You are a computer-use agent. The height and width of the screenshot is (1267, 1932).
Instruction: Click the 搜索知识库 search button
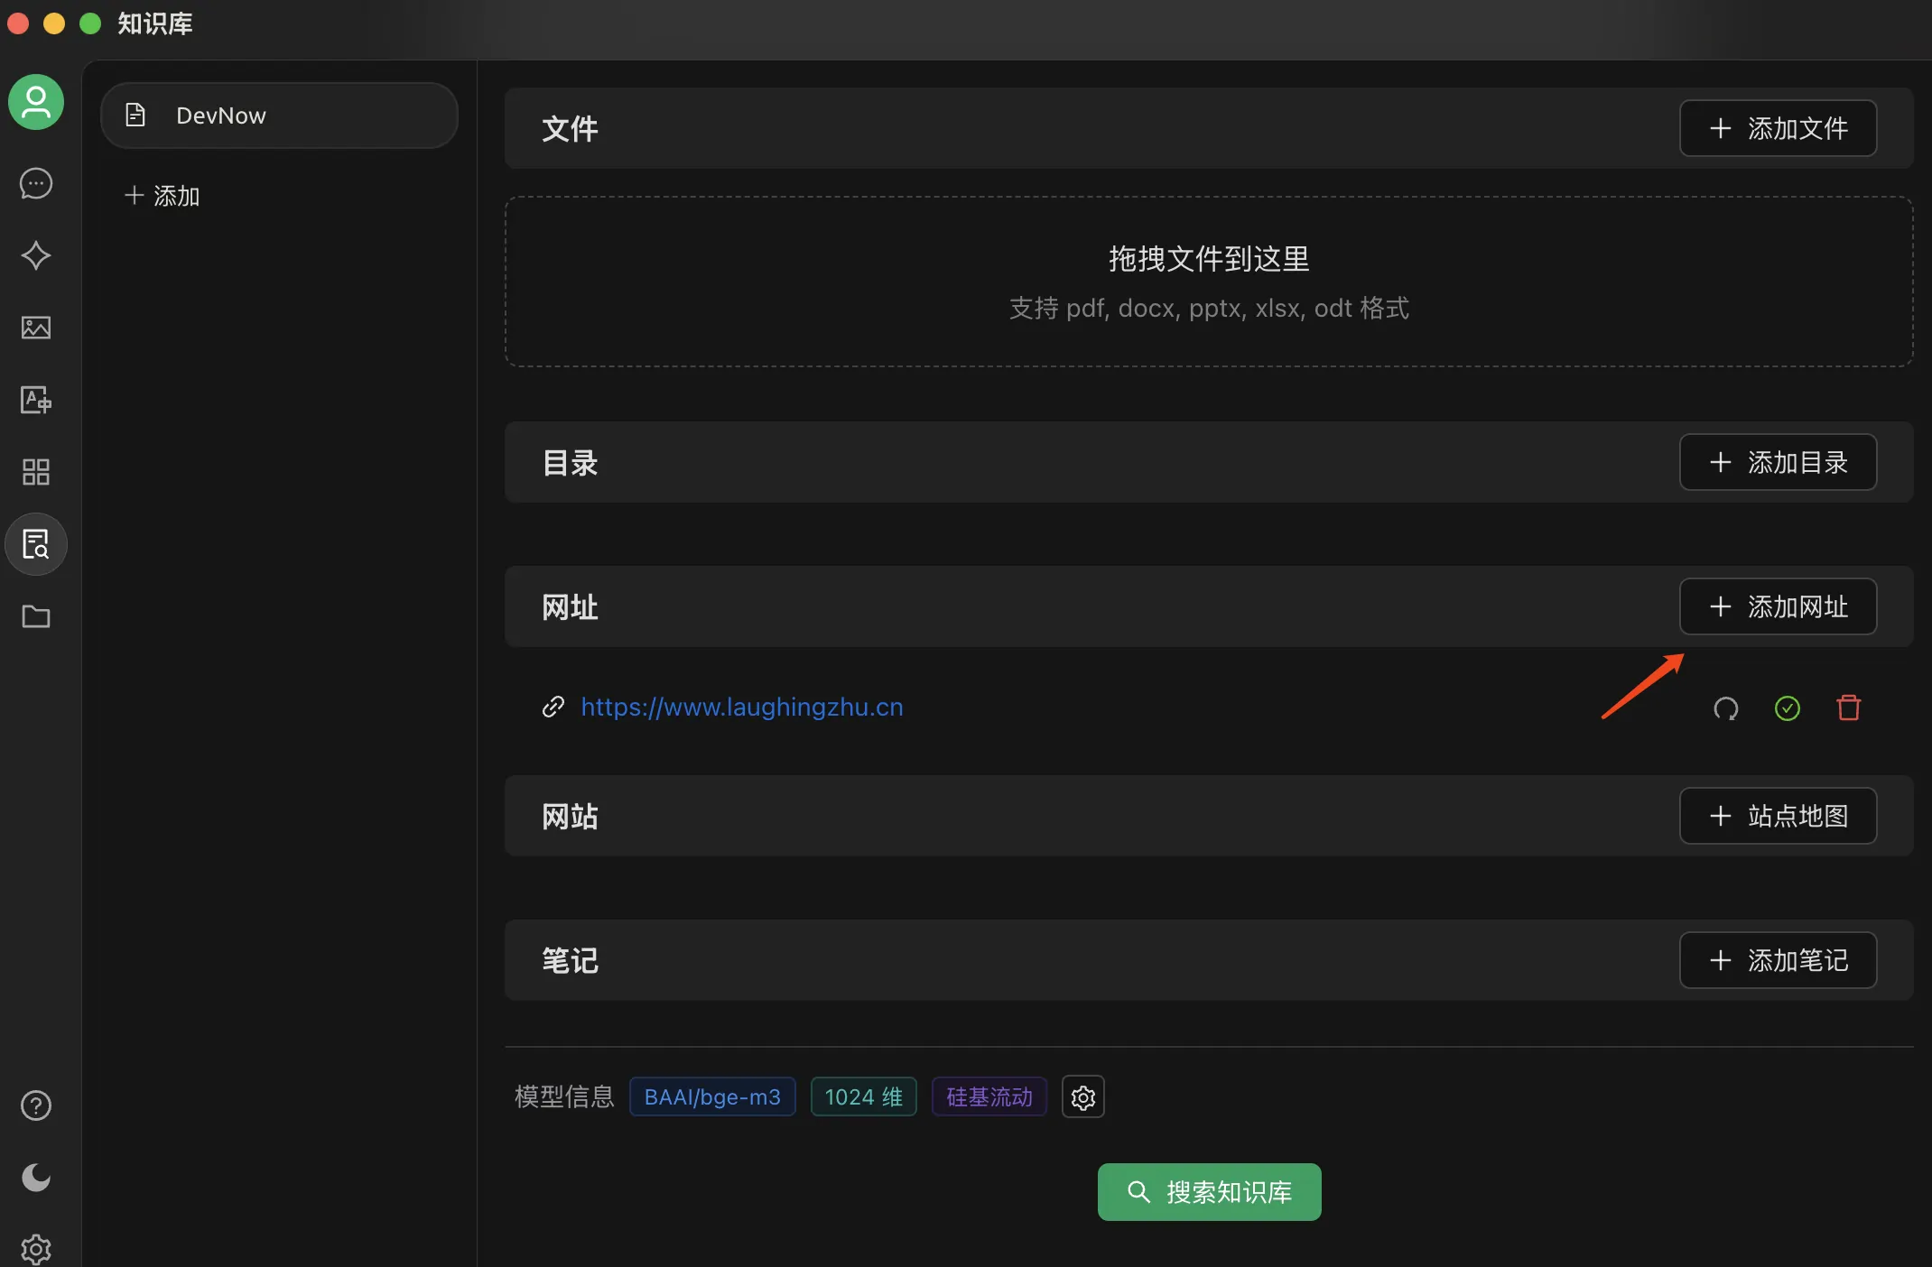tap(1209, 1192)
